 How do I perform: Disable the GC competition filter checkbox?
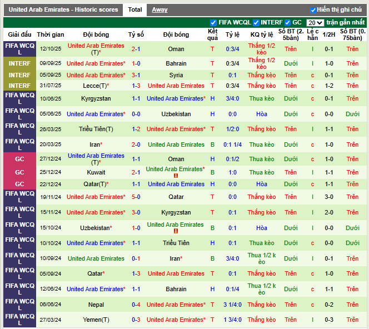[x=288, y=23]
